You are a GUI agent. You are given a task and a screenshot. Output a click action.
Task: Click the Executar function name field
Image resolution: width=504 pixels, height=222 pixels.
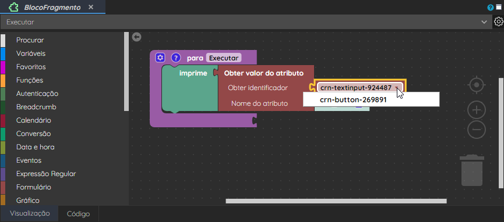[224, 58]
